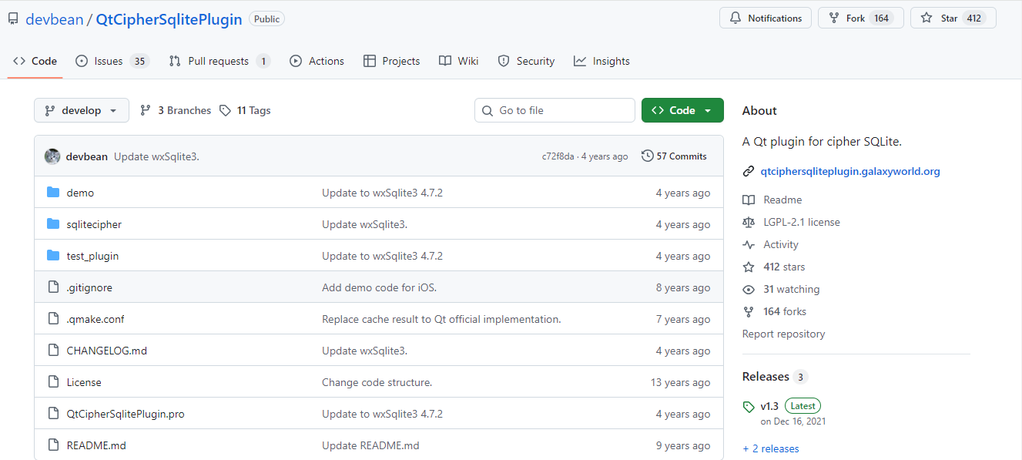1022x460 pixels.
Task: Click the file icon next to License
Action: [53, 382]
